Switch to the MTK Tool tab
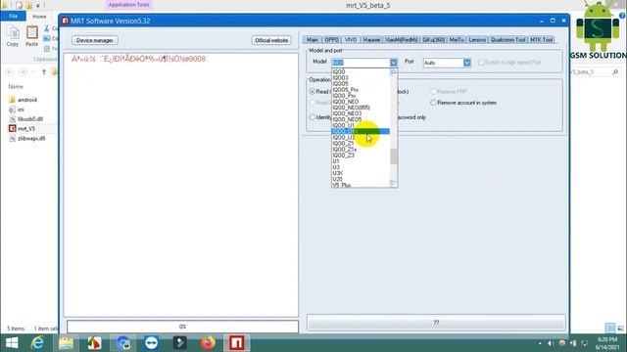Screen dimensions: 627x352 coord(542,40)
